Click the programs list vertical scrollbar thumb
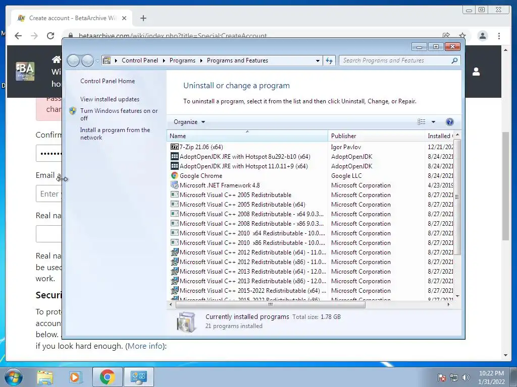The image size is (517, 387). (x=457, y=197)
